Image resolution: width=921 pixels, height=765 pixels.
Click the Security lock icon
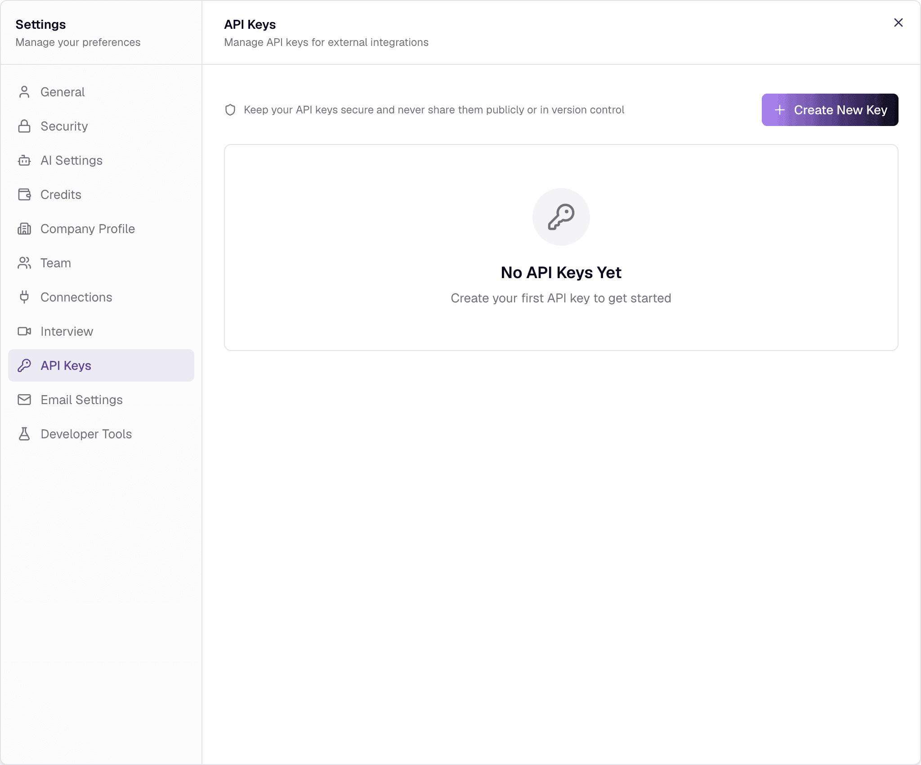(x=24, y=126)
